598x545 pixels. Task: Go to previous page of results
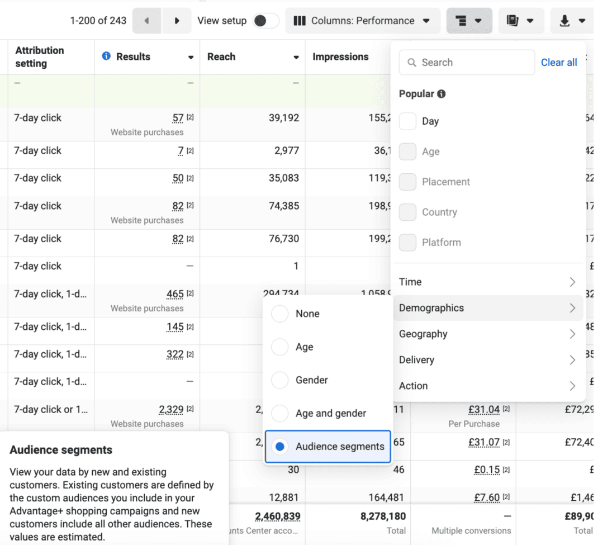pyautogui.click(x=147, y=21)
